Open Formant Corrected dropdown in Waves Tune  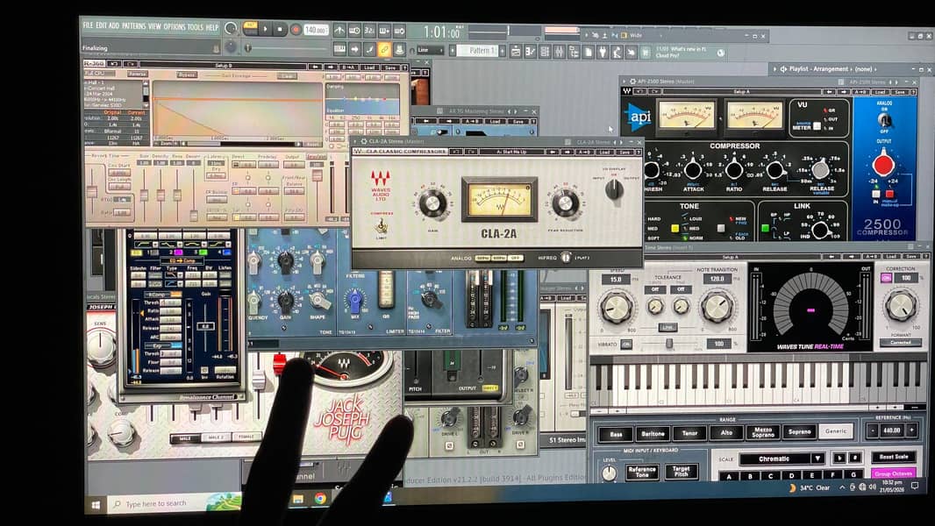(901, 343)
